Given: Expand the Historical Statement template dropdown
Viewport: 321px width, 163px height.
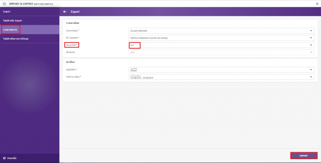Looking at the screenshot, I should click(x=222, y=38).
